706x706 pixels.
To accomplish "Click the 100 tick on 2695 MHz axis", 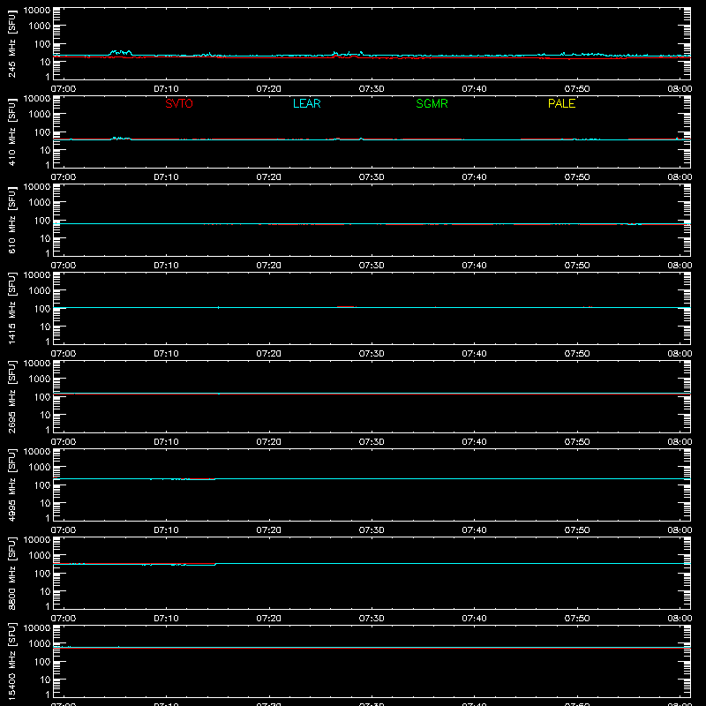I will pos(42,397).
